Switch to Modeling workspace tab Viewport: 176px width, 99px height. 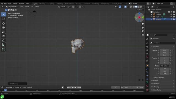pos(42,4)
